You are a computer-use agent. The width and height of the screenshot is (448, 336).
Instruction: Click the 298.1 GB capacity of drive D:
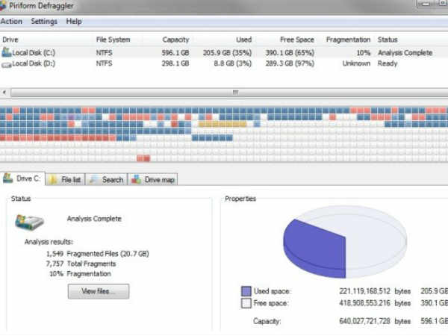click(x=175, y=63)
